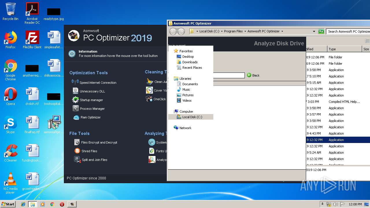
Task: Click the Information icon in PC Optimizer
Action: pyautogui.click(x=72, y=53)
